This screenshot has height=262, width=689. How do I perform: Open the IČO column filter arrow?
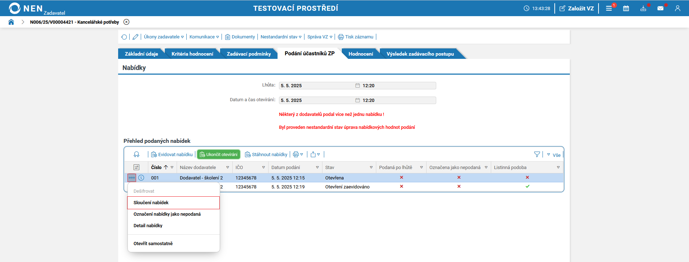click(x=264, y=168)
